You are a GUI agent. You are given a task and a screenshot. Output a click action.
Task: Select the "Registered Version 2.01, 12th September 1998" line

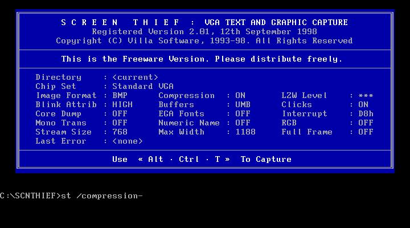click(x=204, y=32)
